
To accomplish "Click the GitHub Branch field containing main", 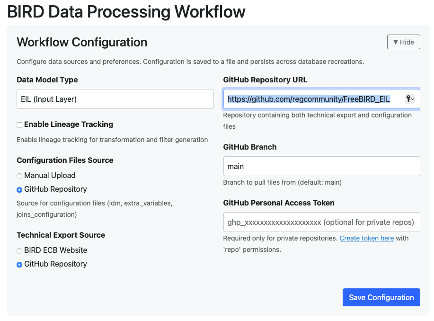I will [321, 166].
